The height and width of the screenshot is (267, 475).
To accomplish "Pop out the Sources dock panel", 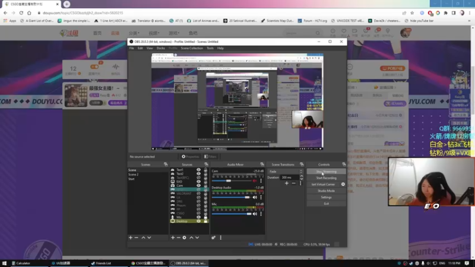I will coord(206,164).
